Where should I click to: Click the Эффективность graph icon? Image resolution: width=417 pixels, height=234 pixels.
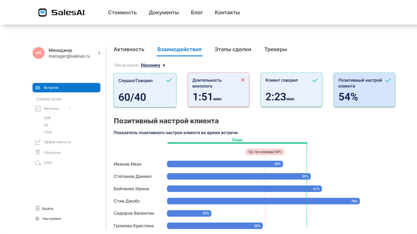click(38, 142)
